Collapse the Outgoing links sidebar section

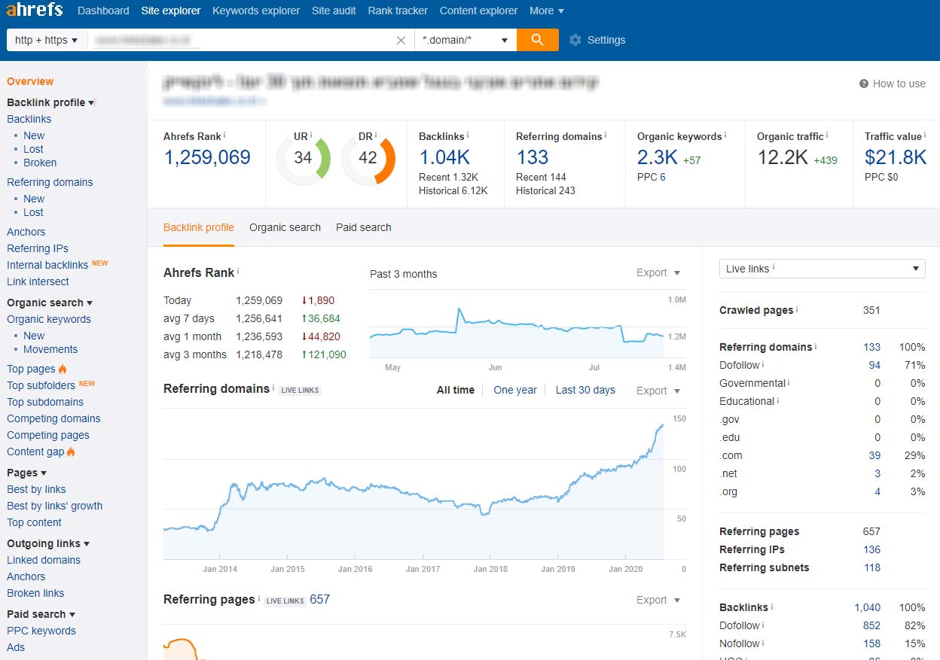[48, 543]
